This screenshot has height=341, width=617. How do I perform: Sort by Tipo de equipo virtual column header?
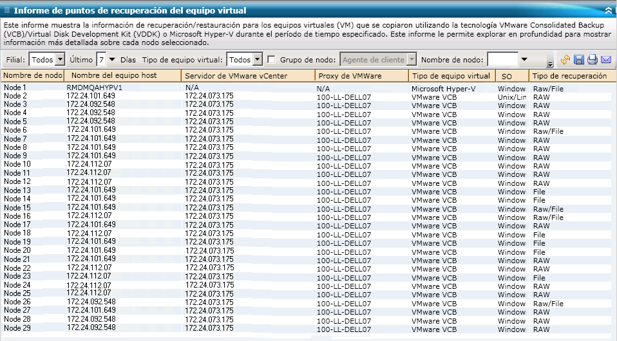pos(451,75)
